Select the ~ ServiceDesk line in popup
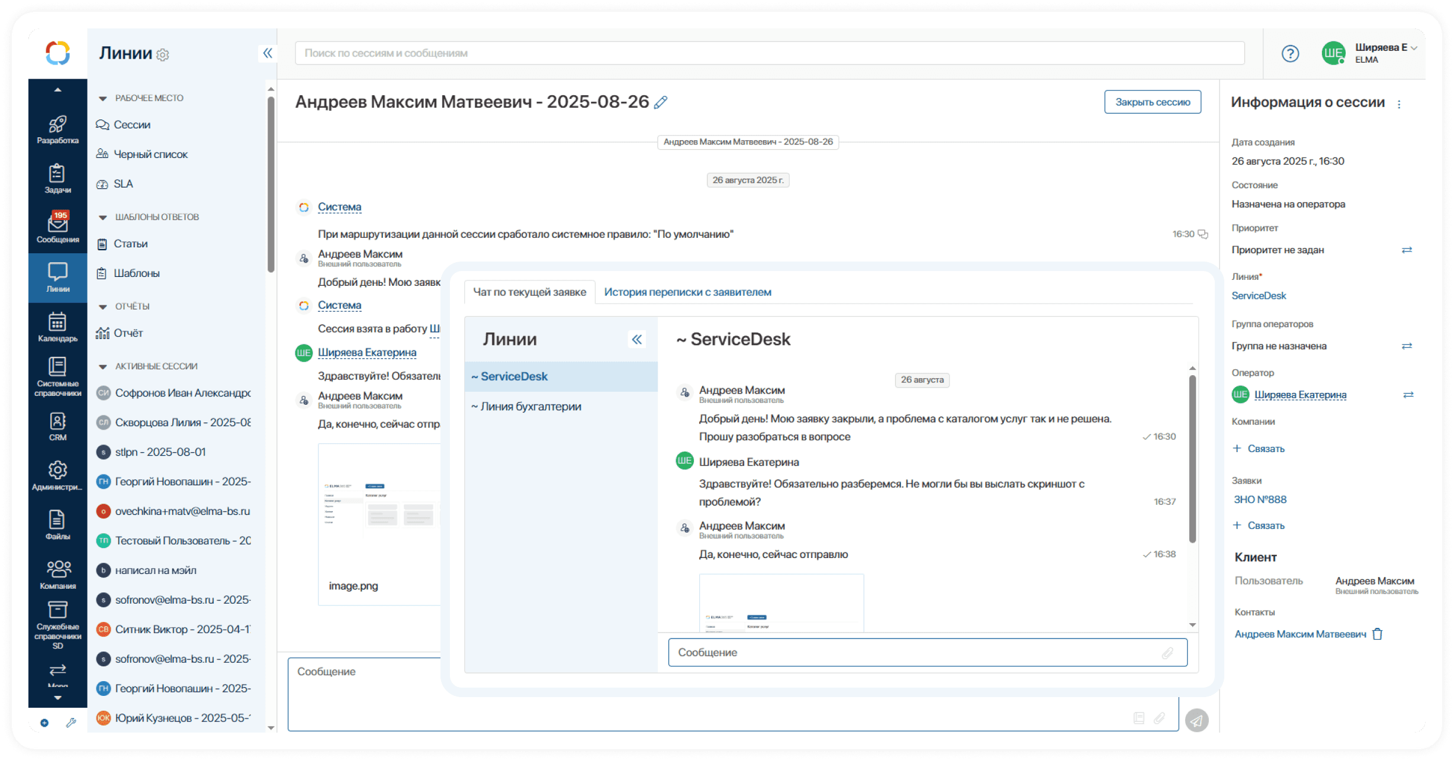Viewport: 1454px width, 761px height. pyautogui.click(x=561, y=376)
